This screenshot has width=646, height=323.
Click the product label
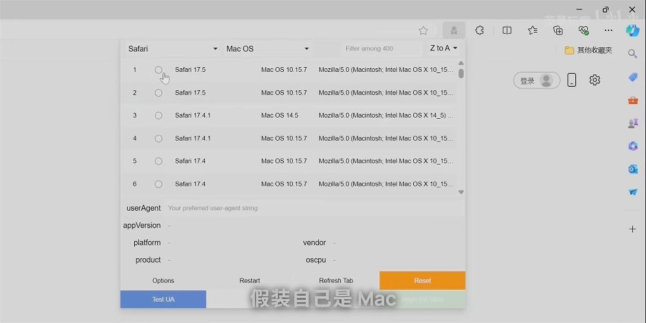click(x=148, y=260)
